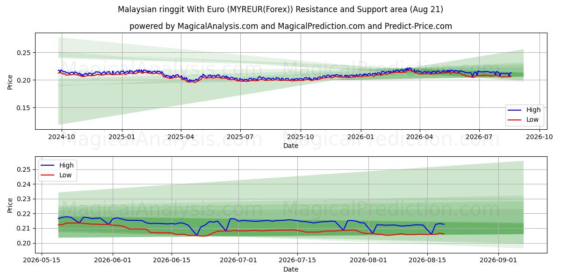The width and height of the screenshot is (561, 280).
Task: Click 'High' in the upper chart legend
Action: tap(533, 110)
